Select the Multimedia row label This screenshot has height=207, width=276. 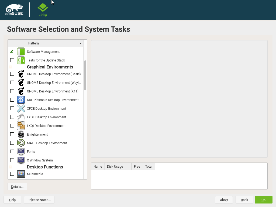[x=35, y=174]
